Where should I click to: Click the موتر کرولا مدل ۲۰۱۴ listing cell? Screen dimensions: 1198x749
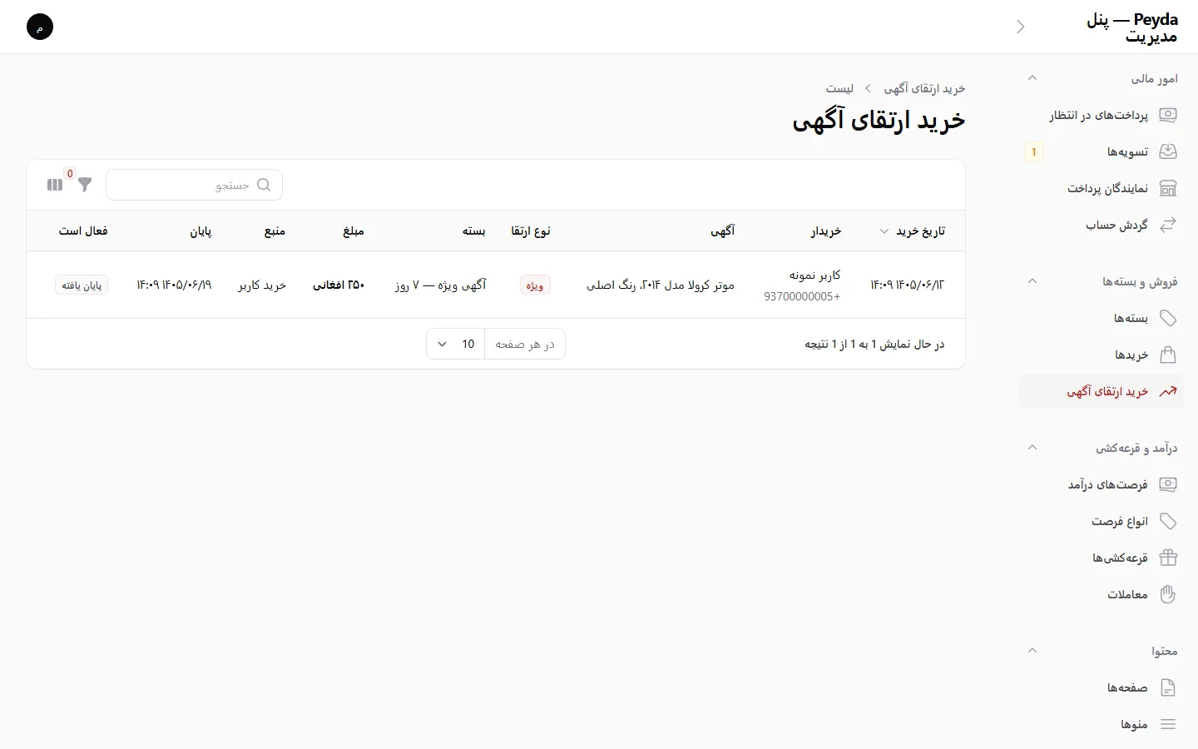click(x=661, y=285)
